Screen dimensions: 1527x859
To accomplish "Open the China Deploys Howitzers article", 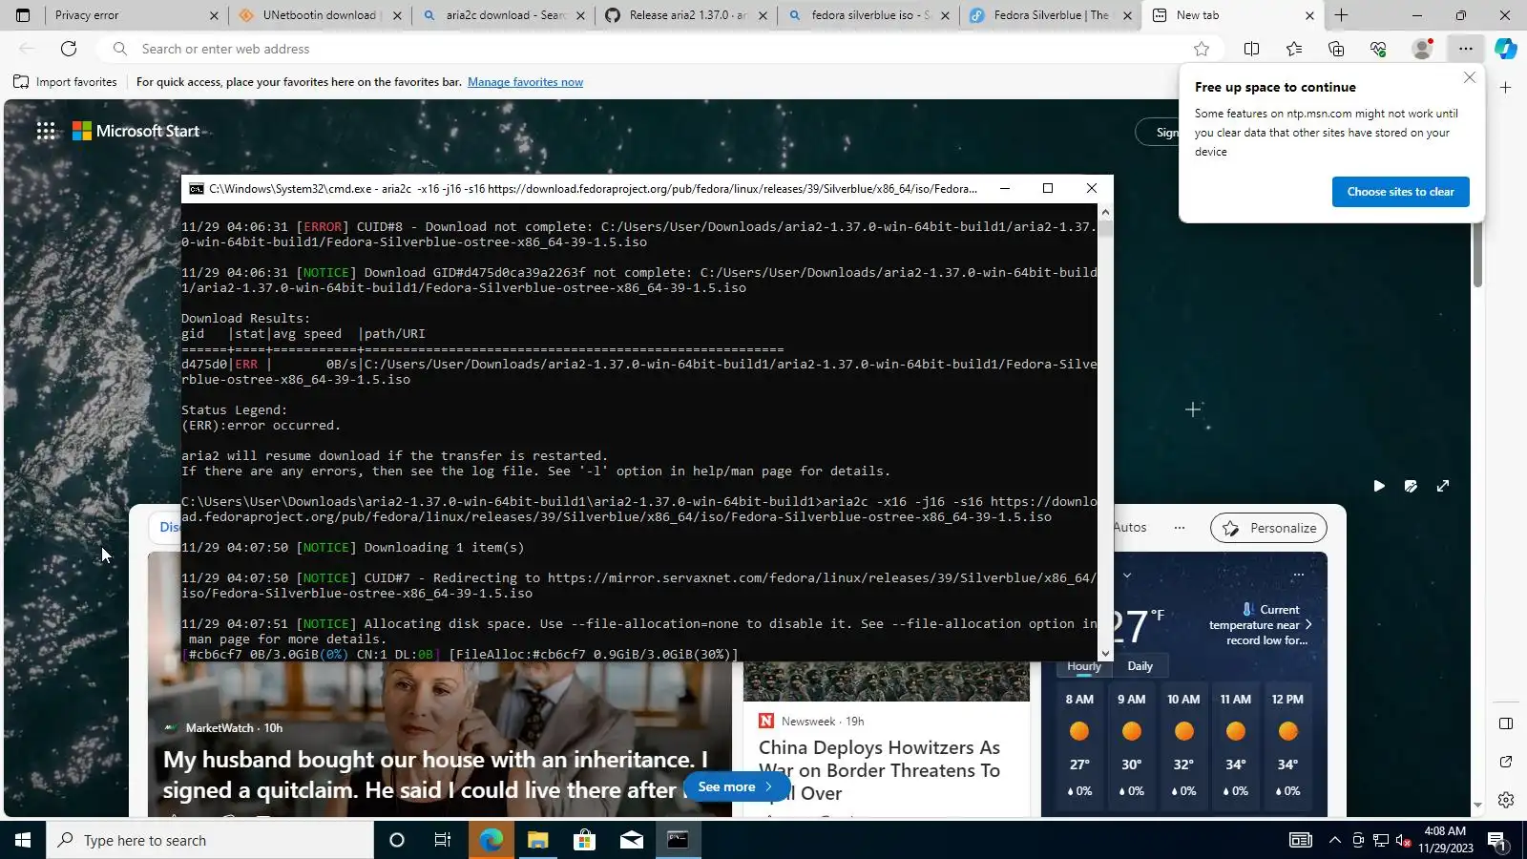I will click(879, 770).
